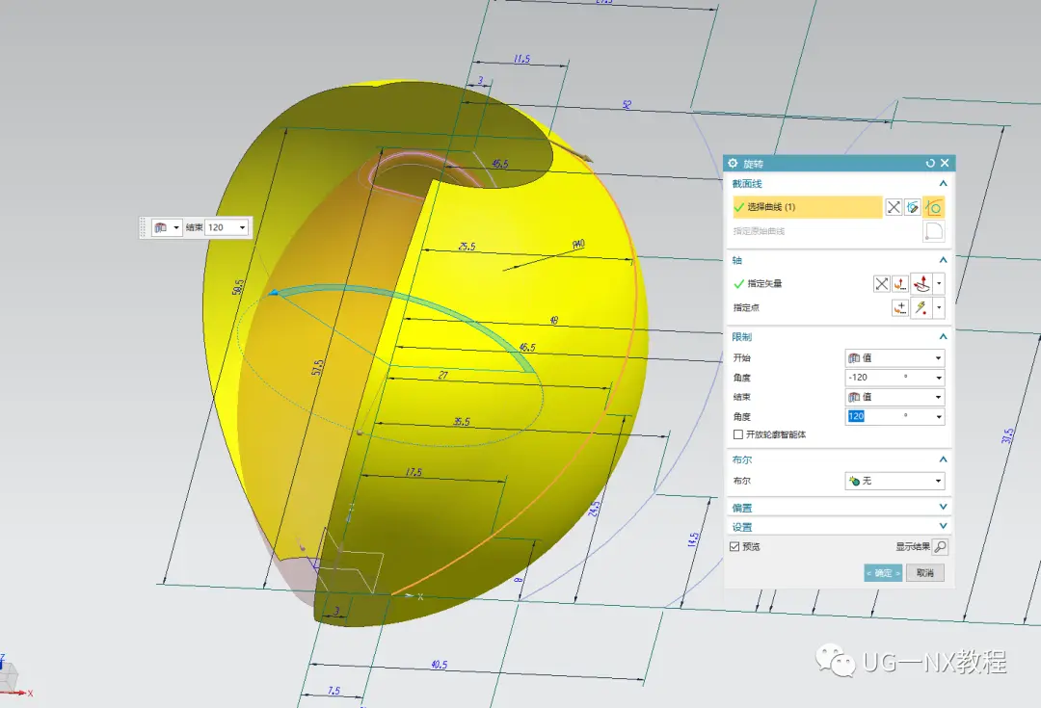
Task: Uncheck the 预览 preview checkbox
Action: (734, 547)
